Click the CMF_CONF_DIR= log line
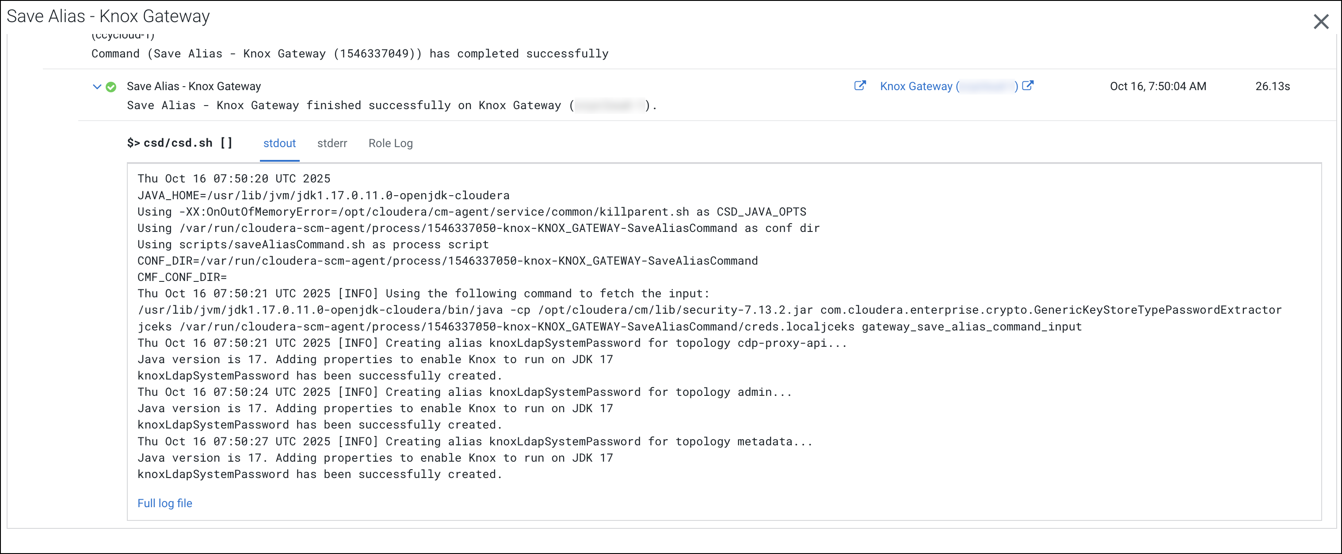 click(182, 277)
